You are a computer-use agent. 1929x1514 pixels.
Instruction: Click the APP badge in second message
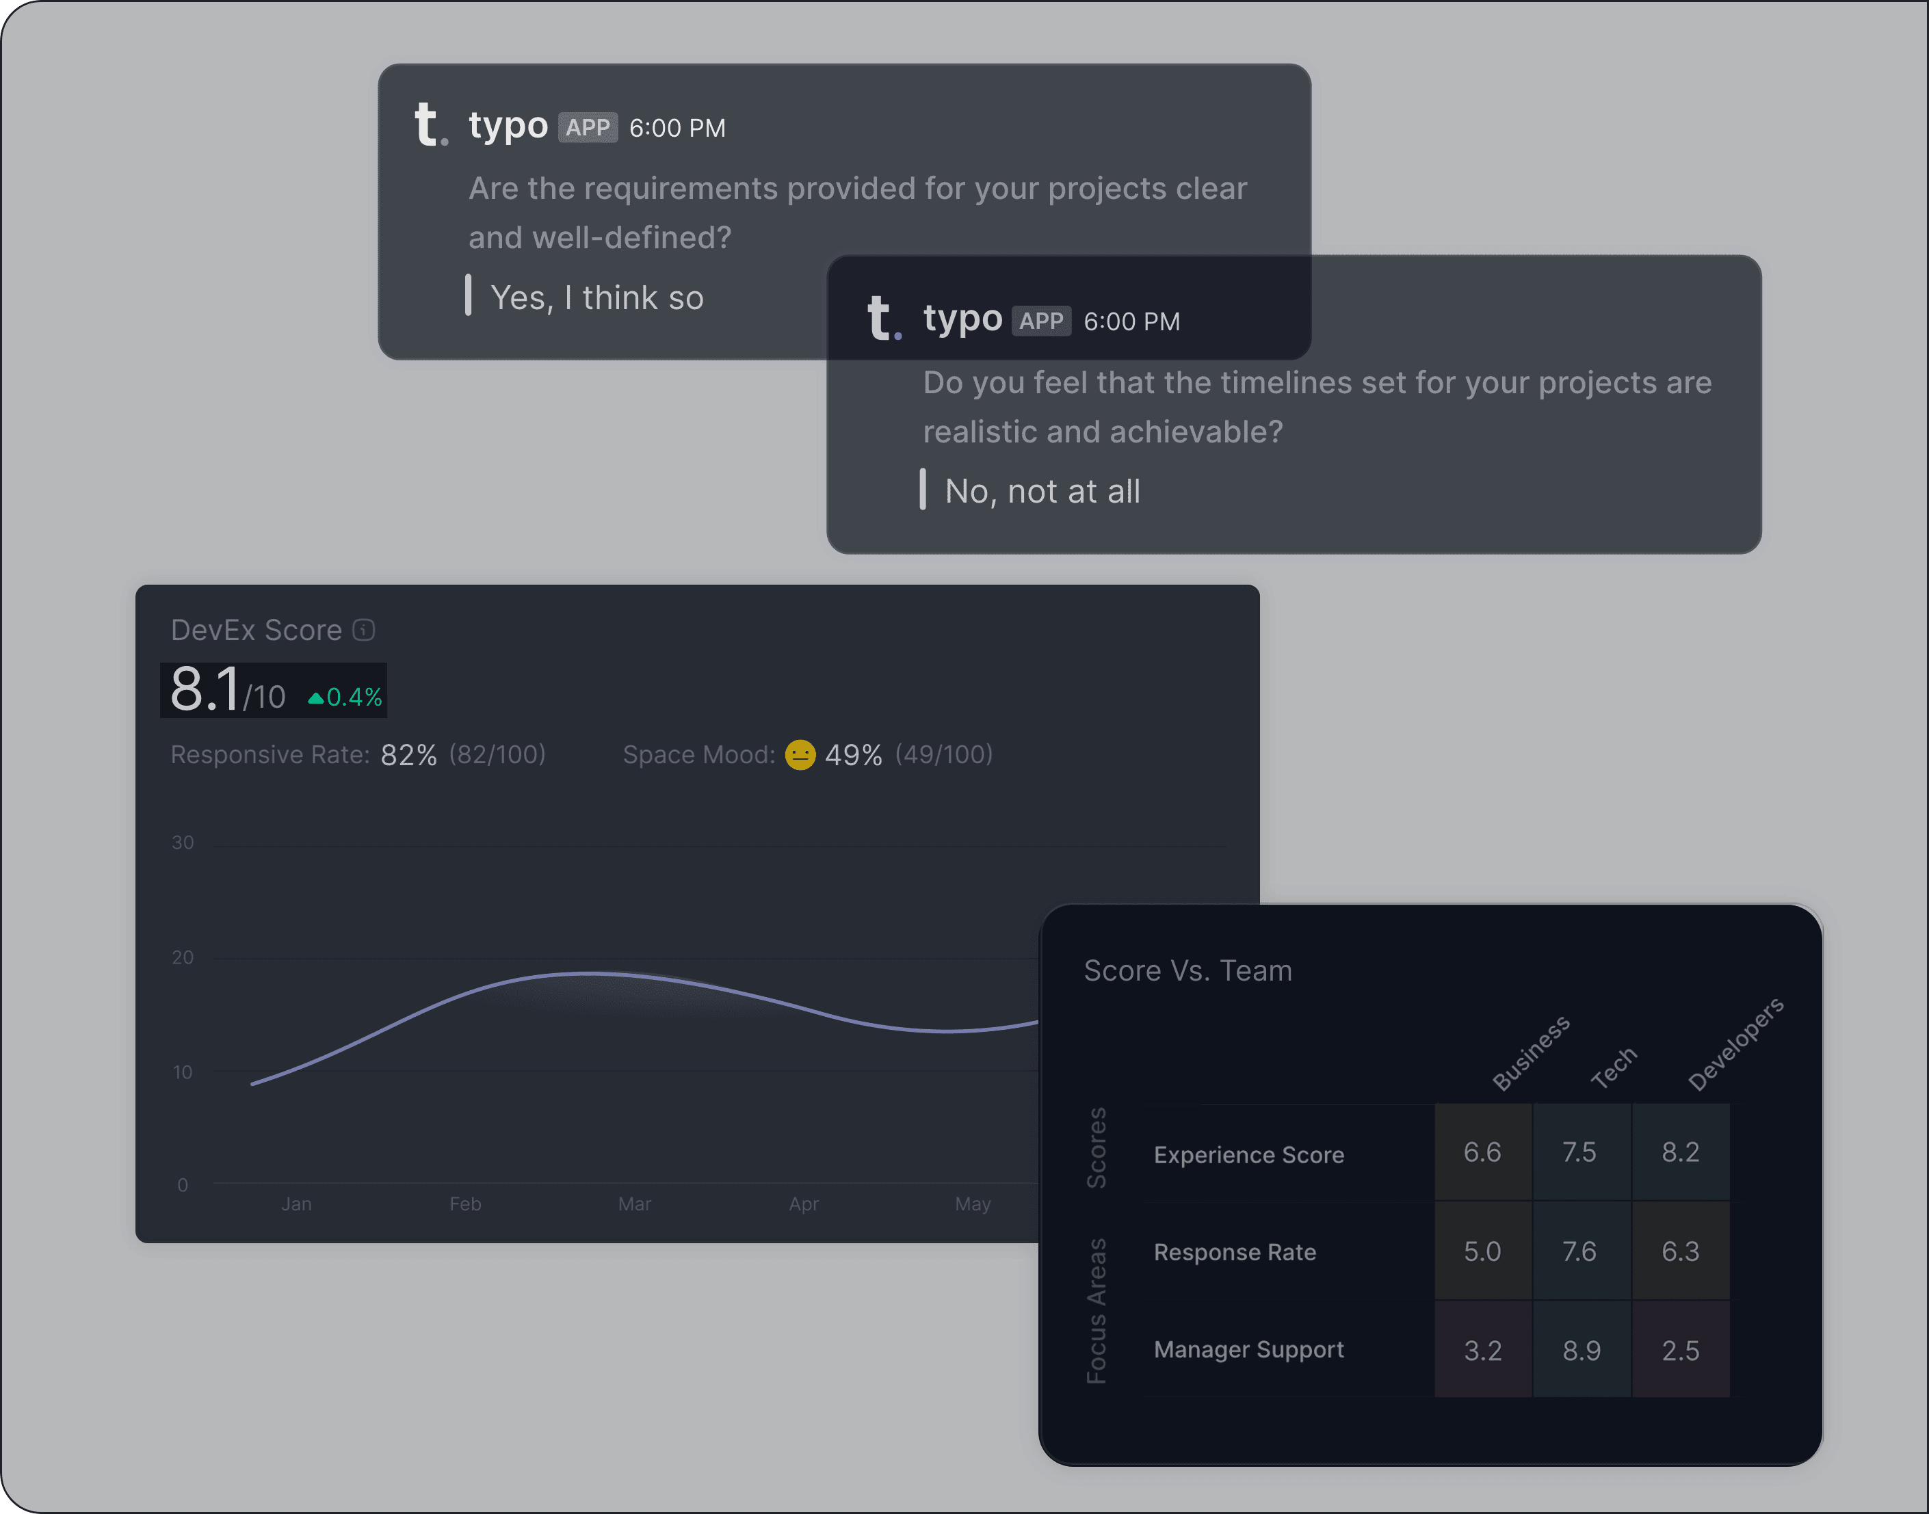click(1040, 321)
